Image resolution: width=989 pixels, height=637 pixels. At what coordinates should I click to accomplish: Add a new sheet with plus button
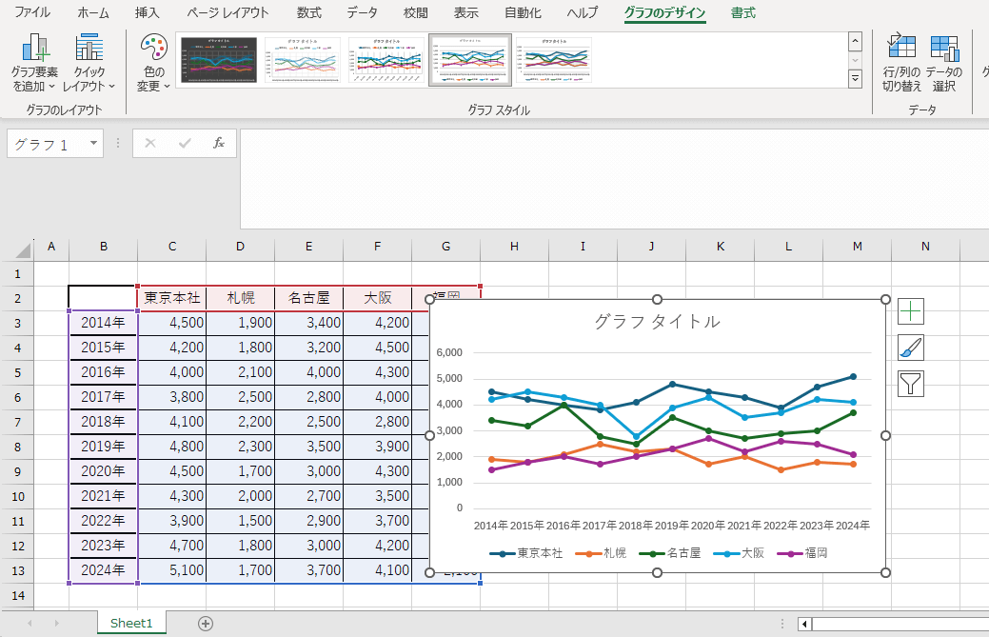[x=205, y=623]
